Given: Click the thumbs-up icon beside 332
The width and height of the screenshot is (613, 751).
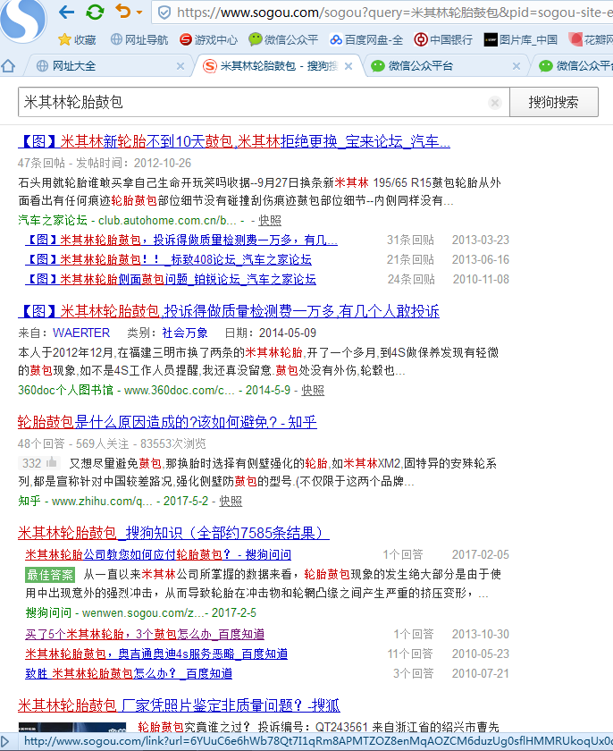Looking at the screenshot, I should coord(52,463).
